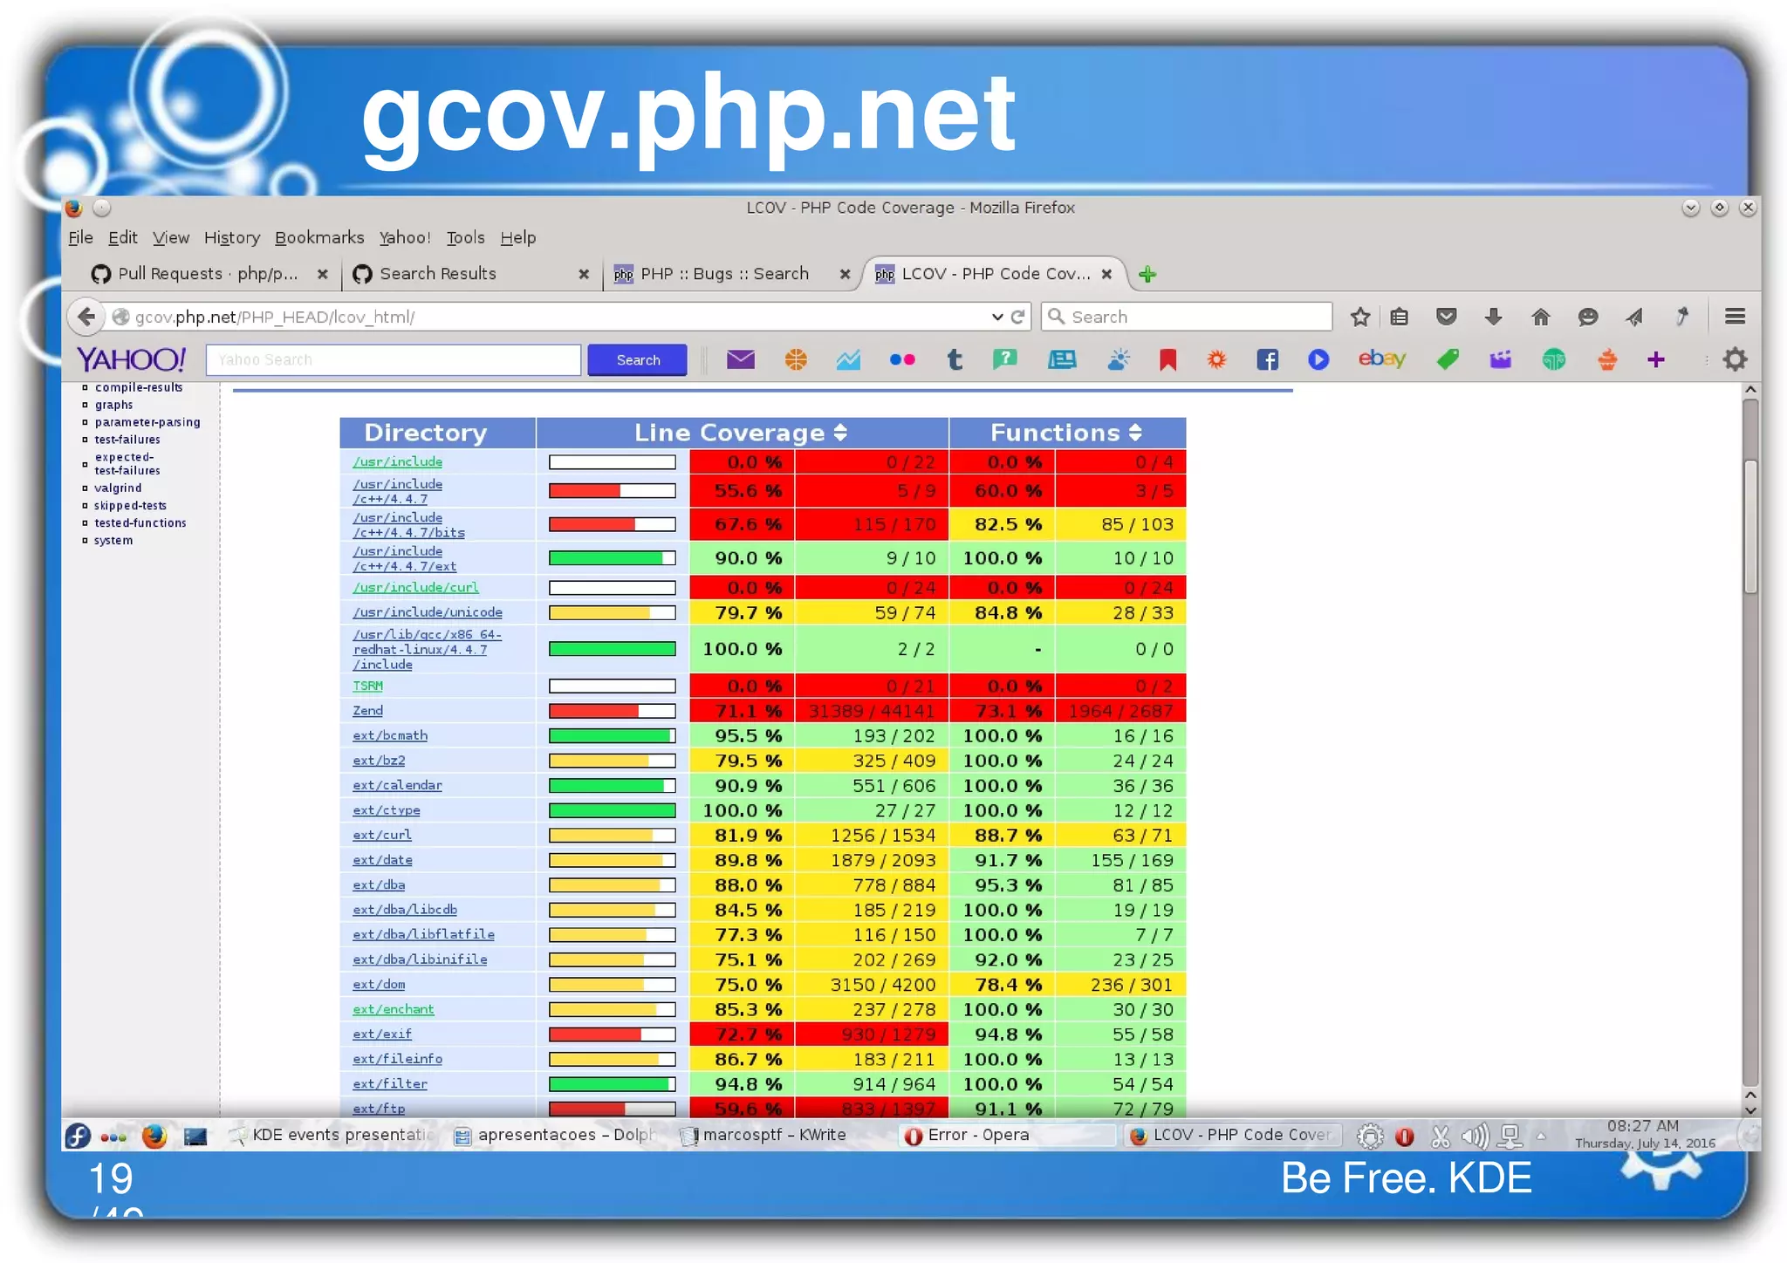1787x1263 pixels.
Task: Open valgrind in the sidebar
Action: [117, 488]
